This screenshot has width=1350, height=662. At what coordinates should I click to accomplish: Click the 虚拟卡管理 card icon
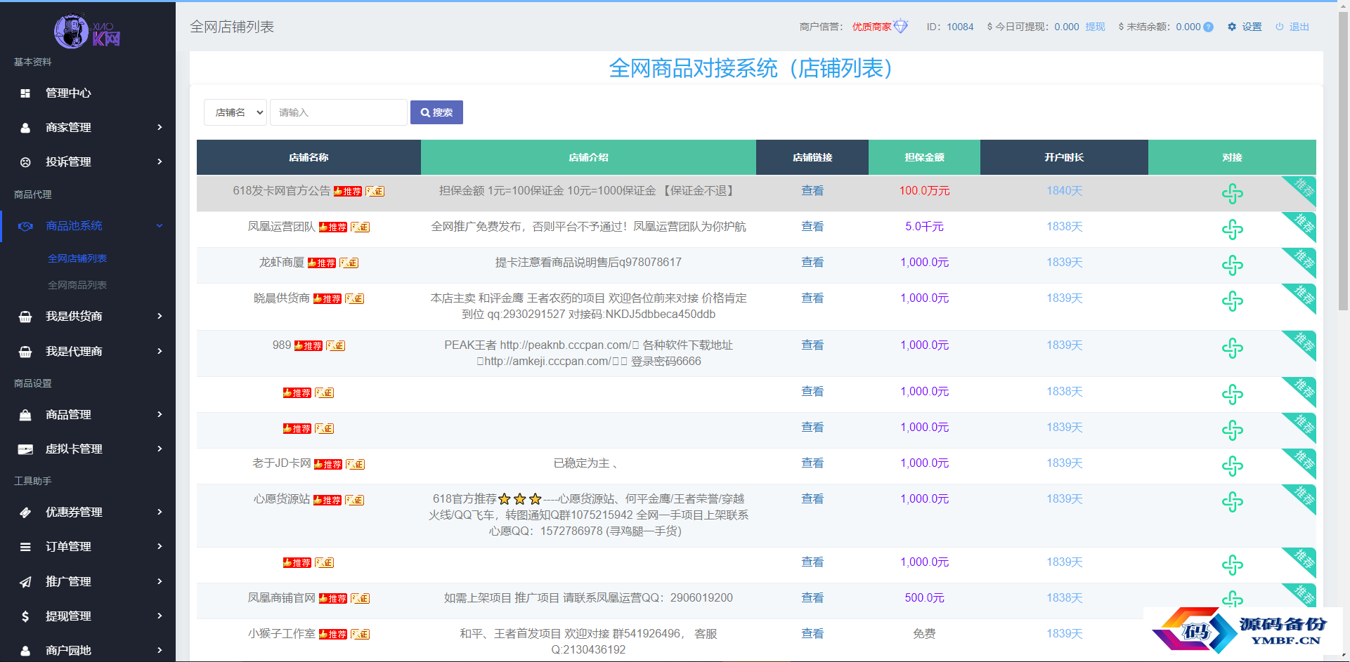click(25, 449)
